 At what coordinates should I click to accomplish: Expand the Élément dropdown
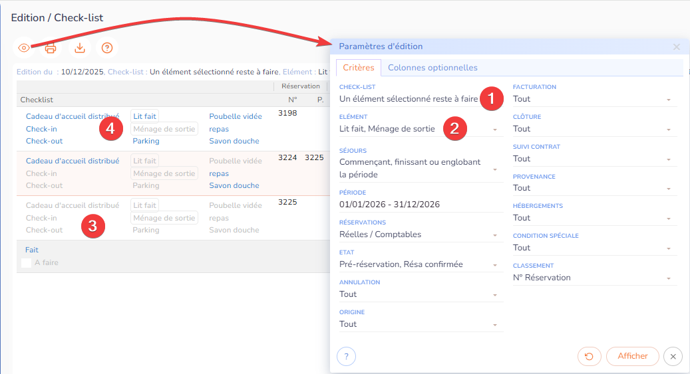pyautogui.click(x=494, y=130)
